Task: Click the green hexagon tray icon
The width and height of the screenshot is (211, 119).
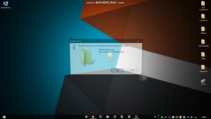Action: [x=162, y=117]
